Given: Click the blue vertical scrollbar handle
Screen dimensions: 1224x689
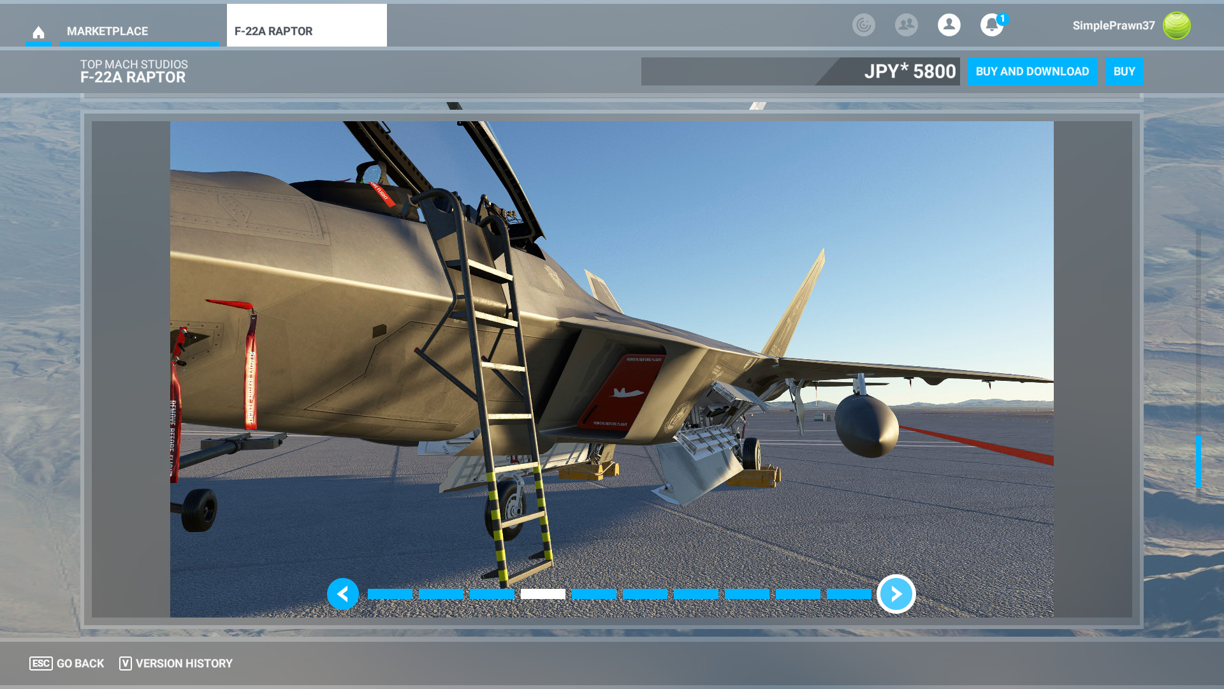Looking at the screenshot, I should 1198,461.
